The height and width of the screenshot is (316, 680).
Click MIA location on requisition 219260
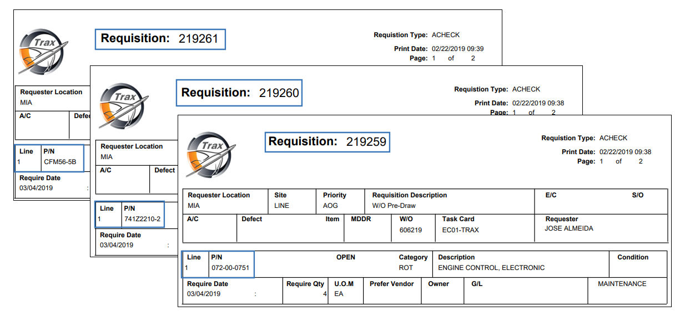[107, 157]
